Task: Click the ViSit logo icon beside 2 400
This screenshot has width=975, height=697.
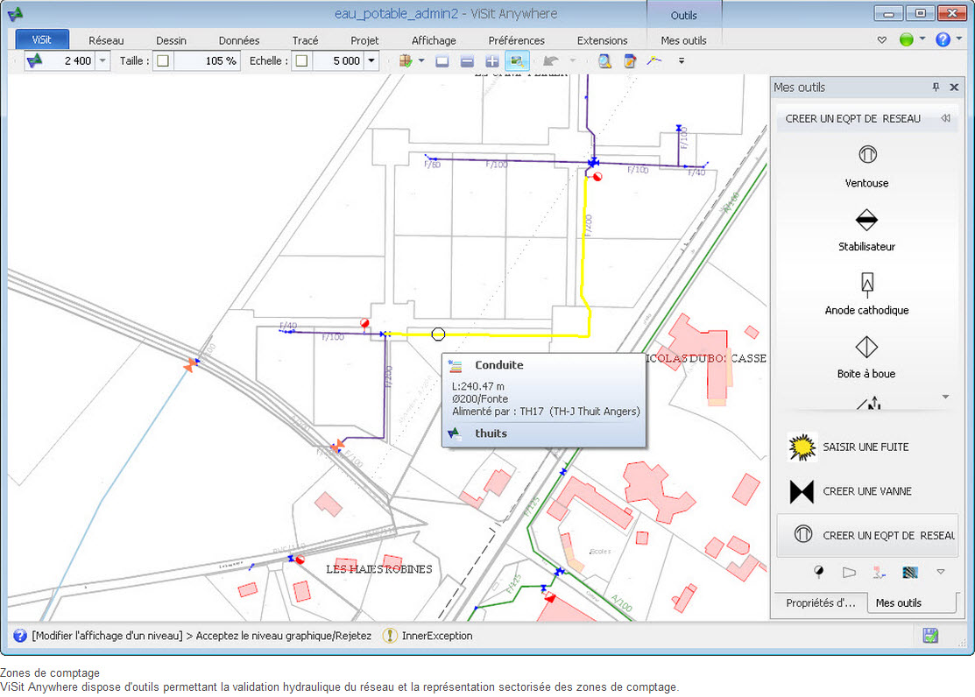Action: pos(35,60)
